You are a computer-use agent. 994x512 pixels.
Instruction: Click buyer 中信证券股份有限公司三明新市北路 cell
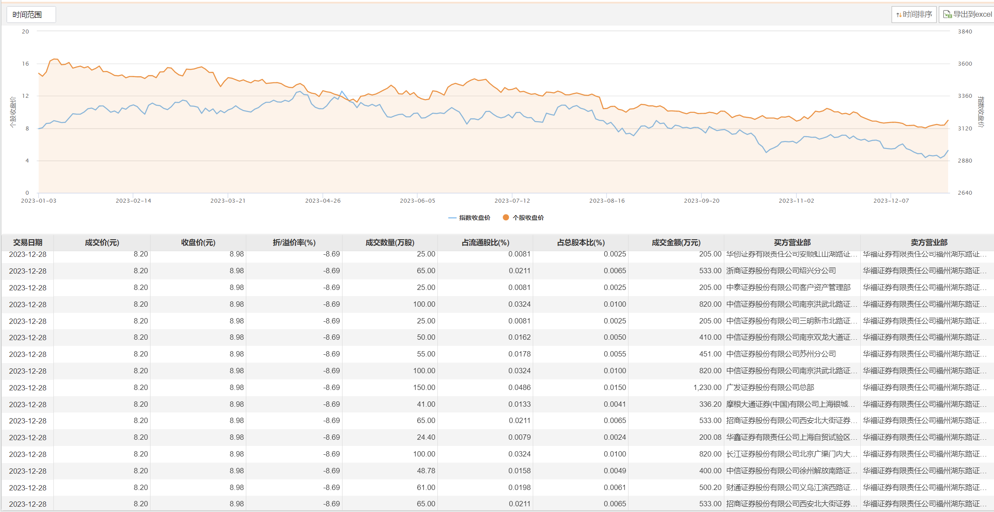pyautogui.click(x=792, y=321)
